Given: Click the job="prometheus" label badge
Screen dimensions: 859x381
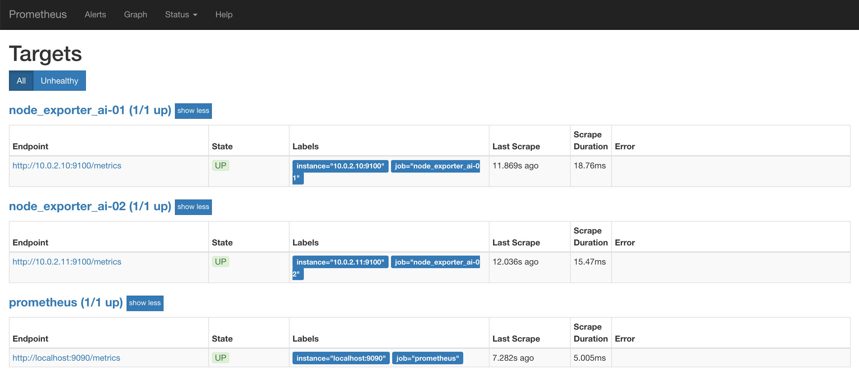Looking at the screenshot, I should point(427,358).
